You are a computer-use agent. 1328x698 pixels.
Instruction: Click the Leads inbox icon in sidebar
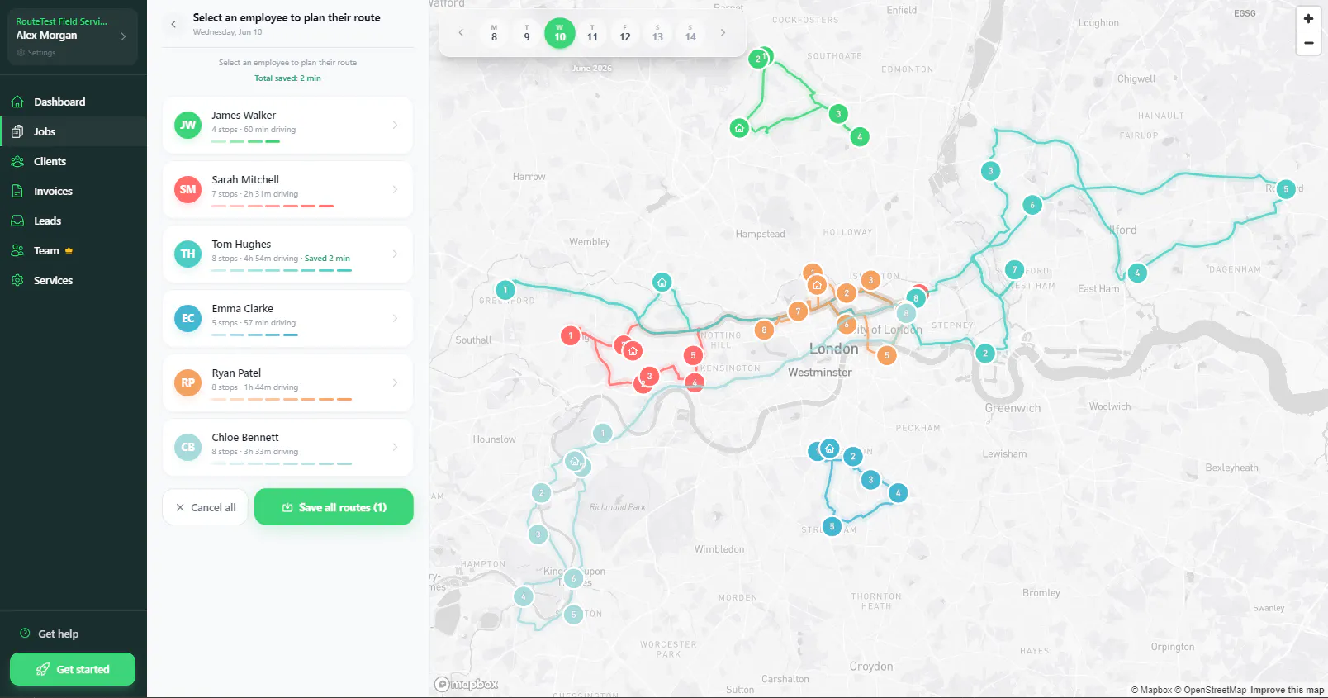pos(17,221)
